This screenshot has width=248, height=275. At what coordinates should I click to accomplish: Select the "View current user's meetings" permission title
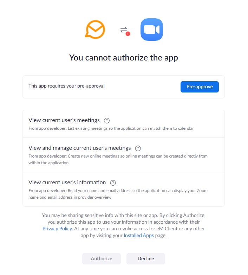[64, 120]
